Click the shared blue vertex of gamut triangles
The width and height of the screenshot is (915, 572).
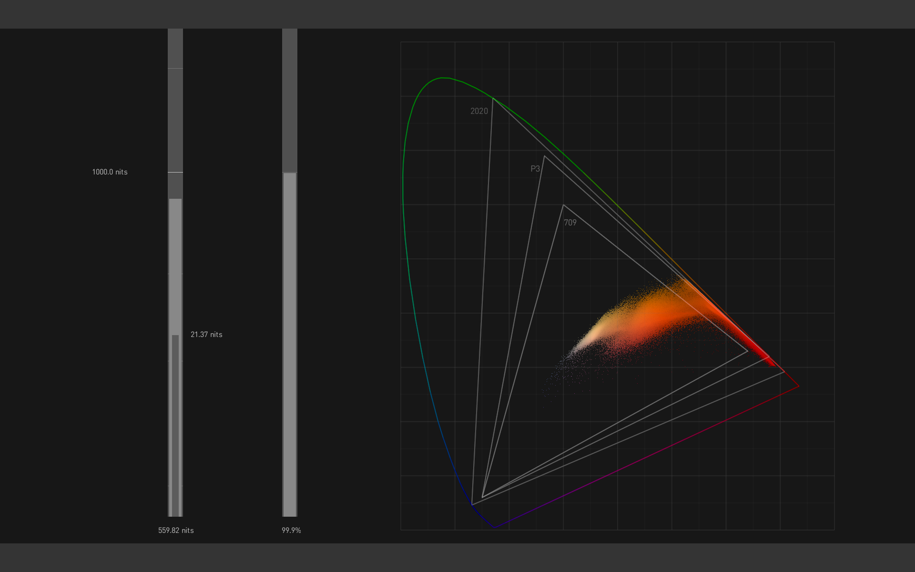coord(482,497)
